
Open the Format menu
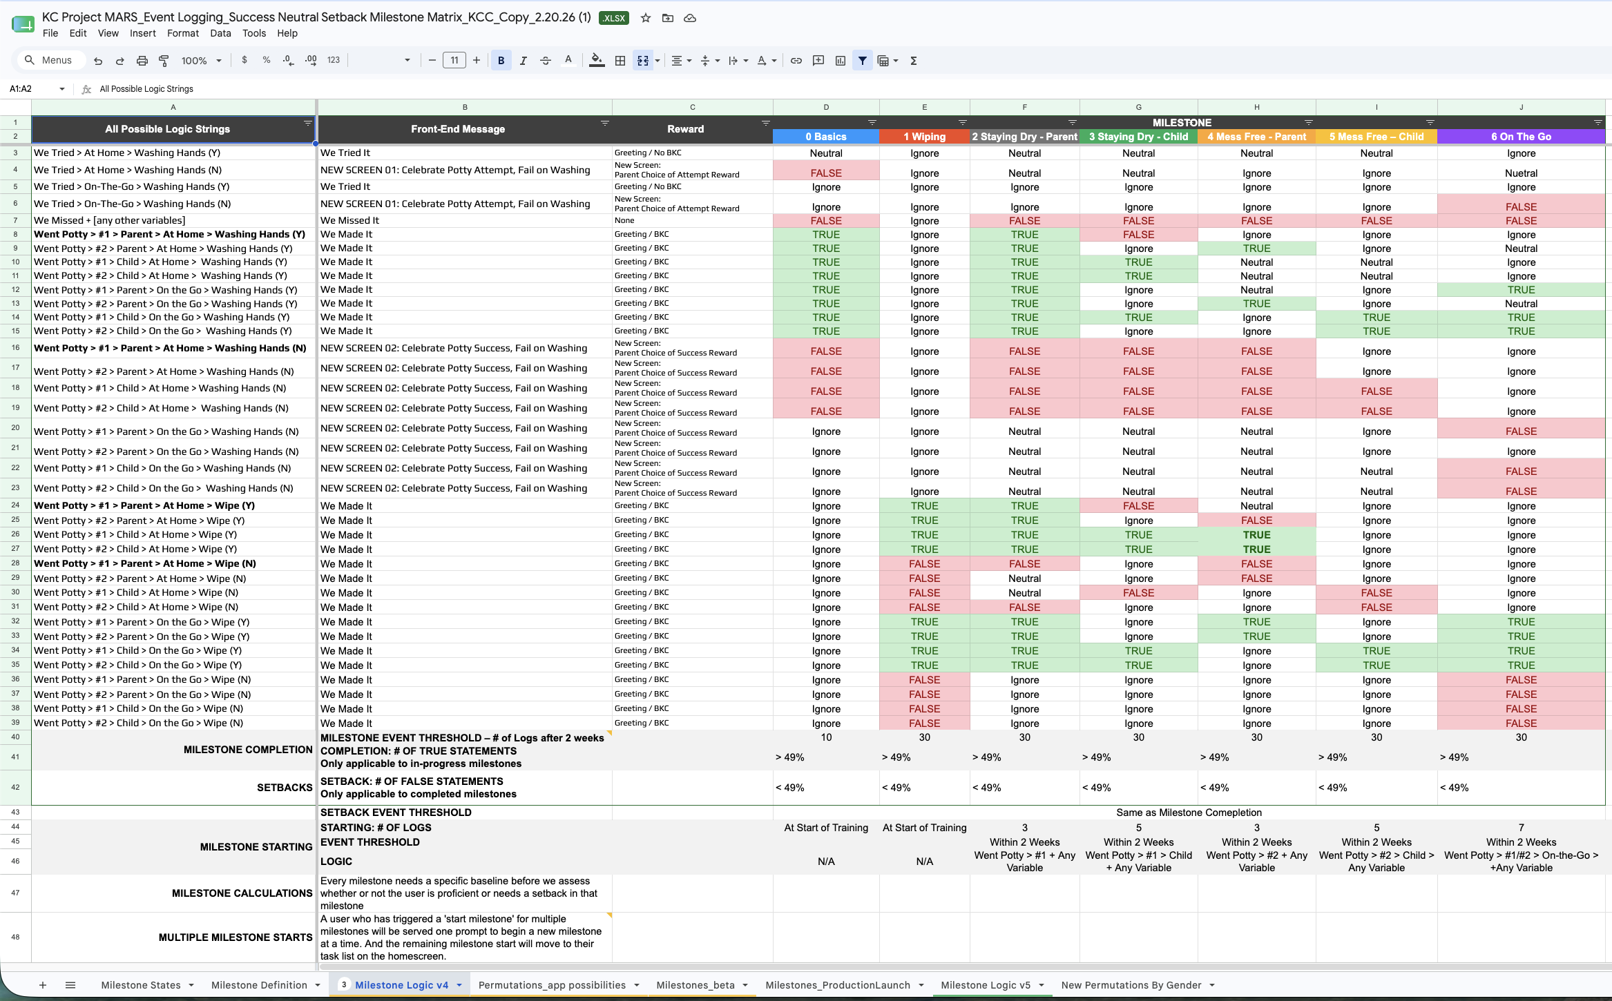(x=183, y=33)
